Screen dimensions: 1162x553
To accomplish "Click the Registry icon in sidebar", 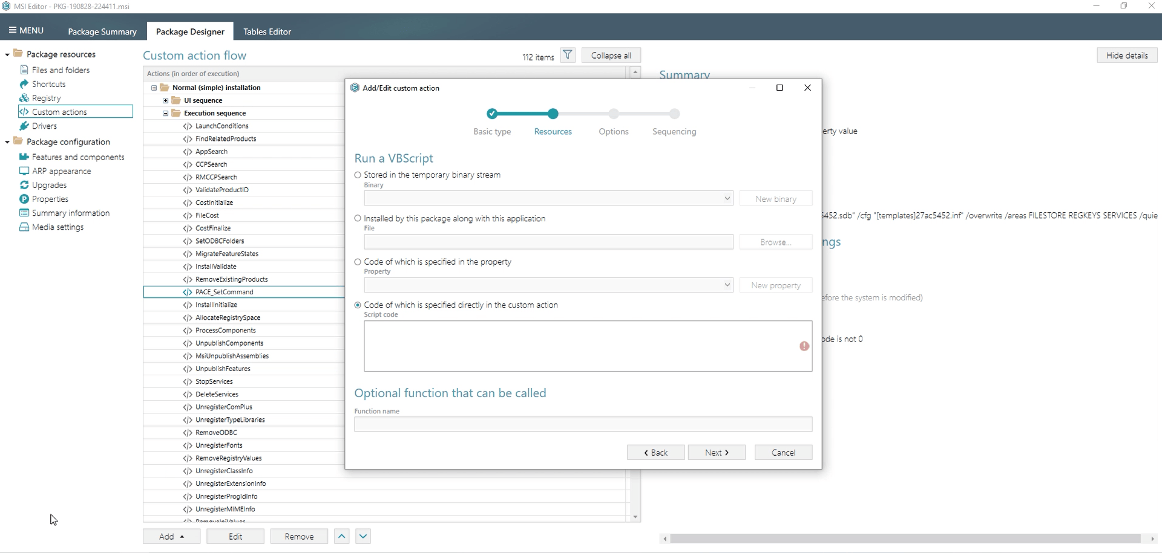I will pyautogui.click(x=24, y=98).
